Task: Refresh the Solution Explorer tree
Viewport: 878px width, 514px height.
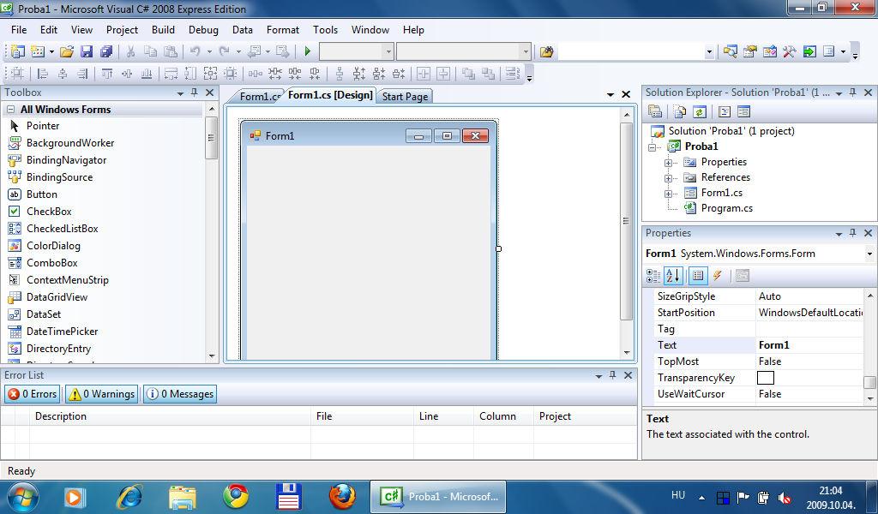Action: pyautogui.click(x=700, y=112)
